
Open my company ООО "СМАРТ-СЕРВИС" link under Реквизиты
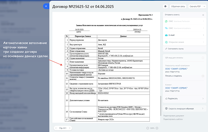176,69
